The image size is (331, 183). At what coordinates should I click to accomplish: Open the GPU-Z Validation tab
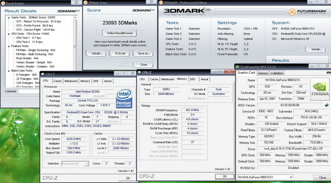[277, 73]
